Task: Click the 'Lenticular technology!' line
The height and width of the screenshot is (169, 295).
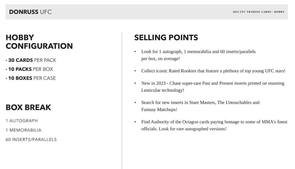Action: pyautogui.click(x=163, y=90)
